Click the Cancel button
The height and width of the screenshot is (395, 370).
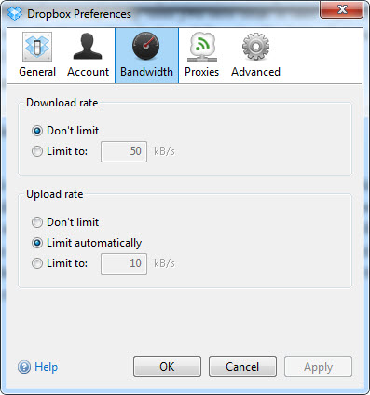(242, 367)
